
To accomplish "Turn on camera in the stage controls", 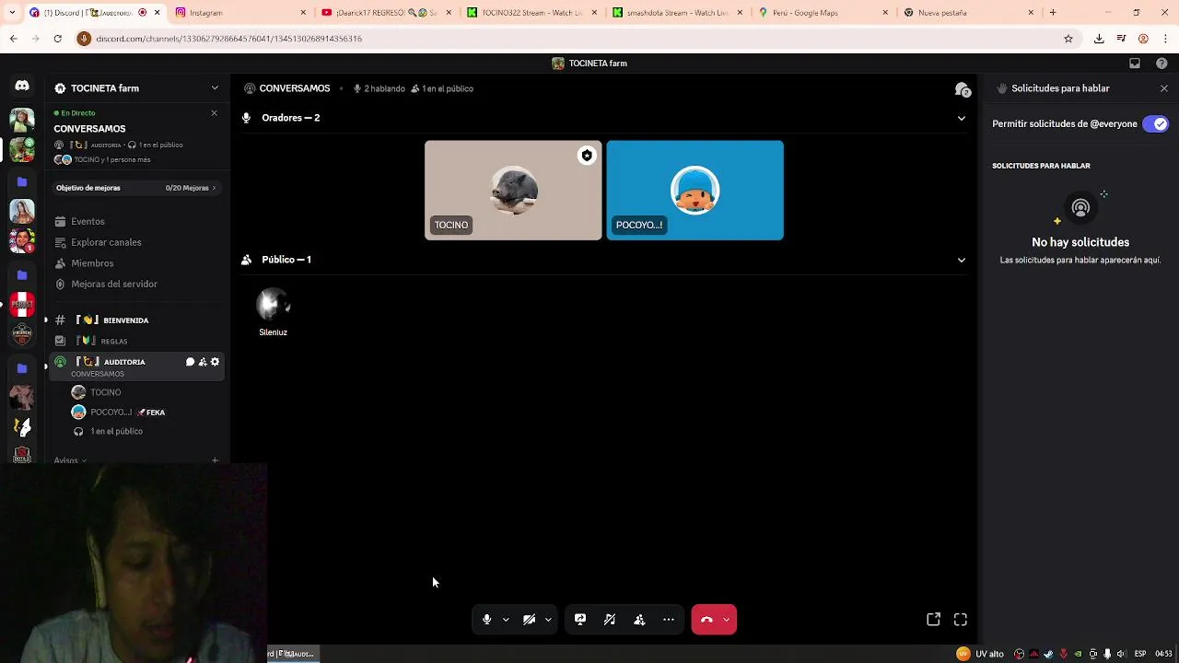I will [x=530, y=620].
